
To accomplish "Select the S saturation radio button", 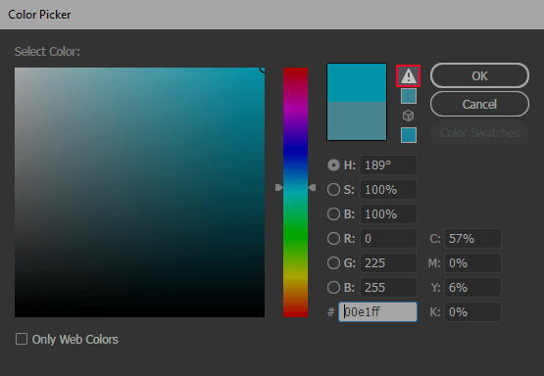I will (333, 190).
